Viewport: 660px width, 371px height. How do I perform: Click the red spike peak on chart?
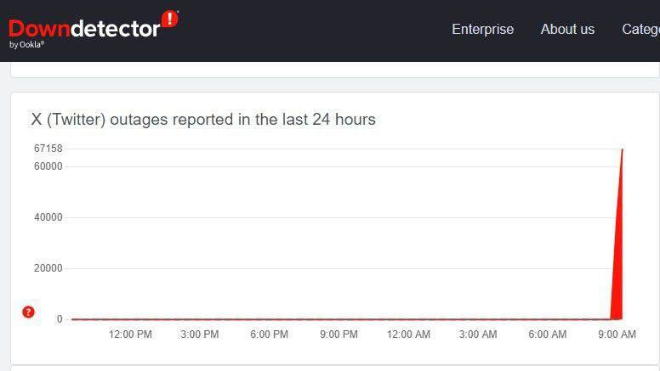[622, 150]
